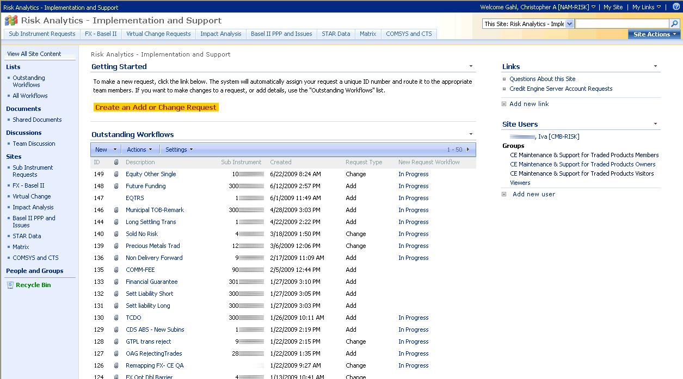The width and height of the screenshot is (683, 379).
Task: Open the Actions menu in Outstanding Workflows
Action: tap(139, 150)
